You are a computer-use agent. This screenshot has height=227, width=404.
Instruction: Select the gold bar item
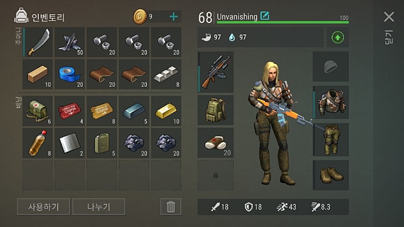tap(166, 111)
